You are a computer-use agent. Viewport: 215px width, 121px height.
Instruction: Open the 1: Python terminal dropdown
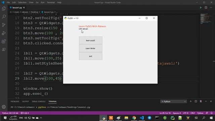click(173, 102)
